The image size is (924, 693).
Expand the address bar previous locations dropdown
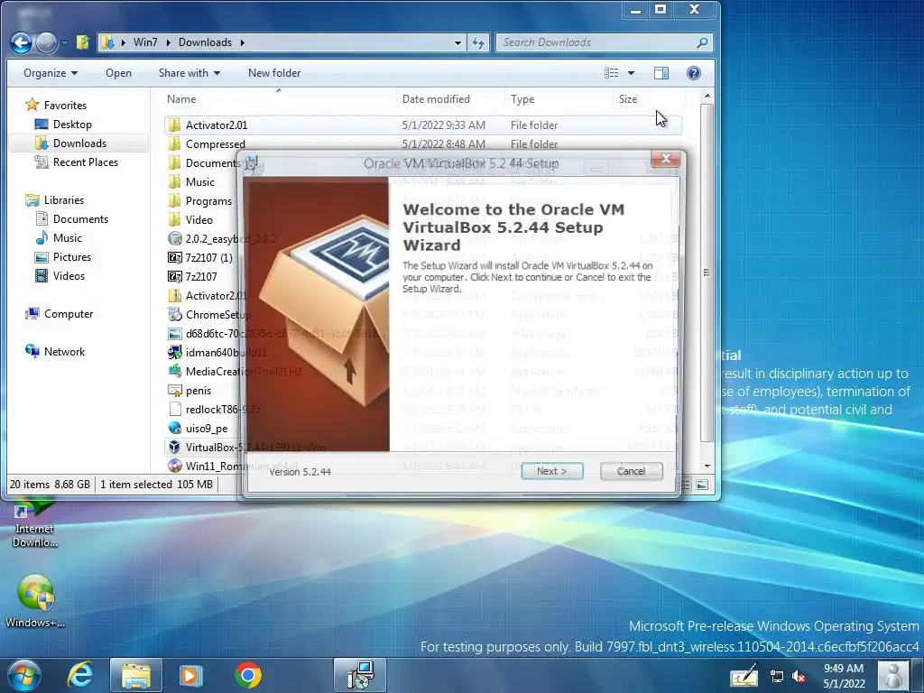click(457, 42)
